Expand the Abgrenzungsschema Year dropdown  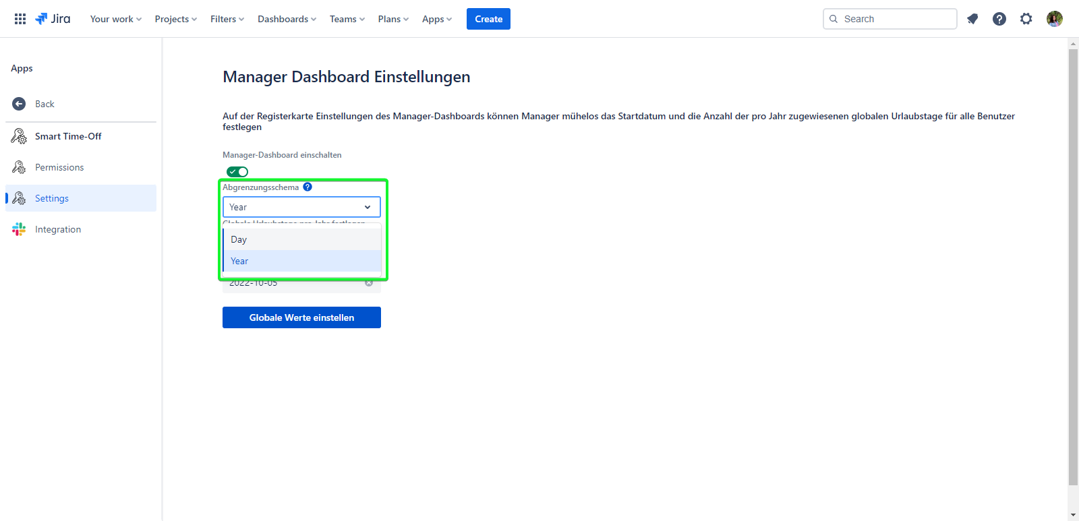coord(301,207)
